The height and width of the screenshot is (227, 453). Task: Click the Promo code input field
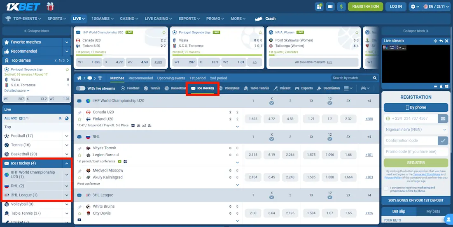pyautogui.click(x=416, y=152)
